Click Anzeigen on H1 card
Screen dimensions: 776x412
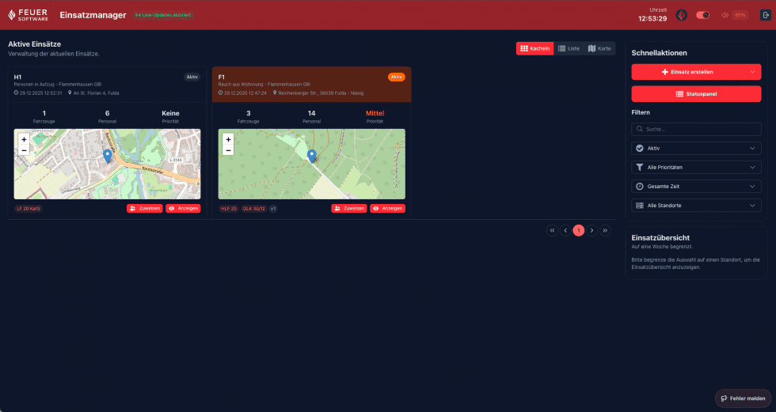pos(183,209)
